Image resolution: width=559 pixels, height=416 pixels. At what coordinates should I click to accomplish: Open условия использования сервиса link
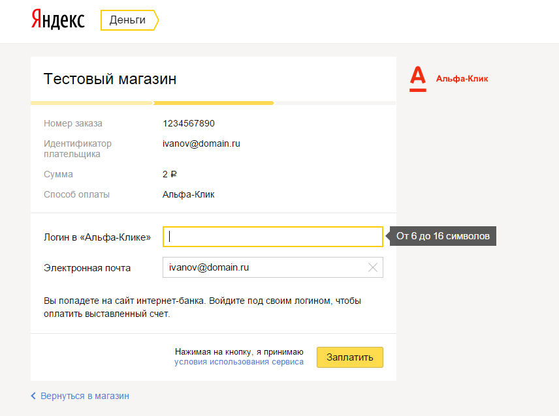(239, 362)
